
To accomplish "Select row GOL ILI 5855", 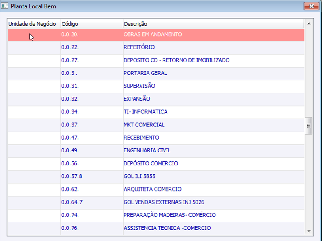I will tap(156, 177).
